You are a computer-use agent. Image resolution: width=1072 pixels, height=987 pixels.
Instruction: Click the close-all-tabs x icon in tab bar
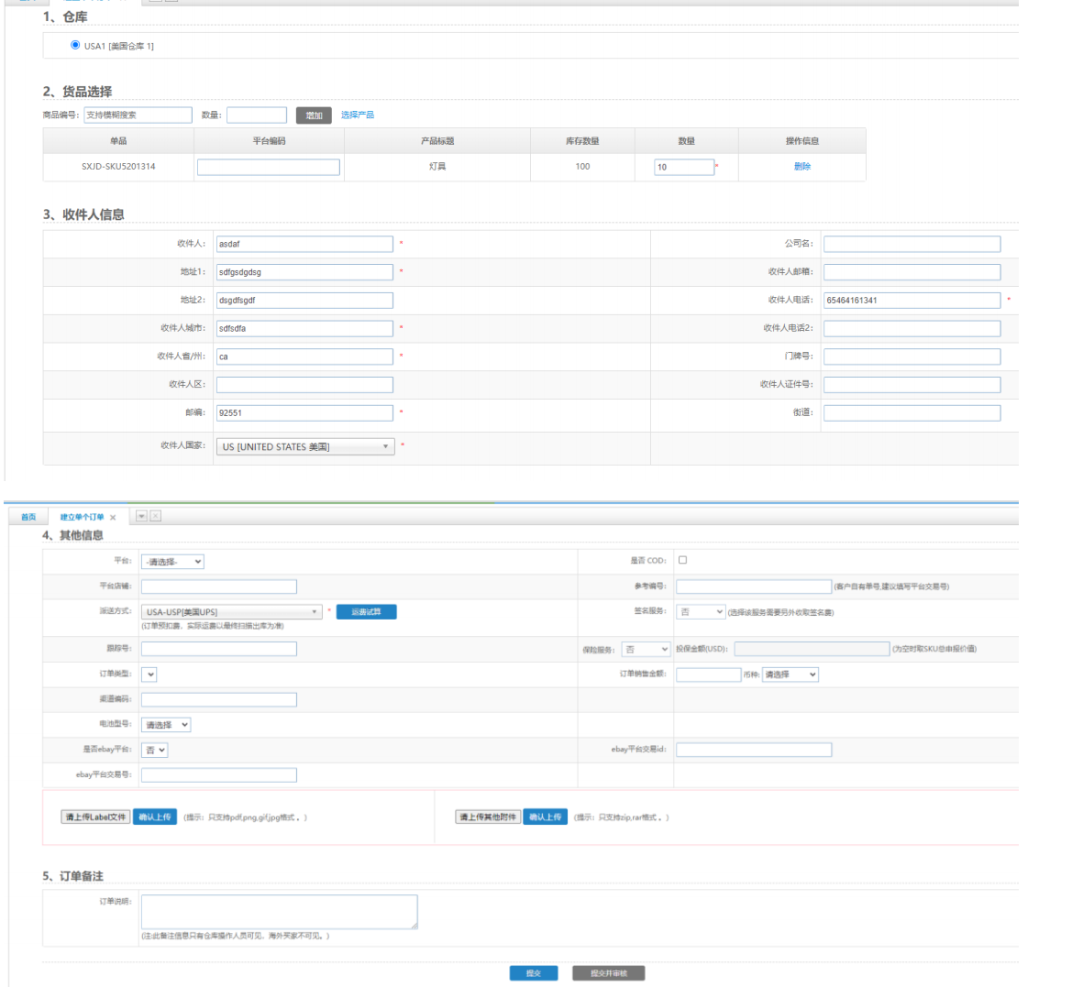click(156, 517)
